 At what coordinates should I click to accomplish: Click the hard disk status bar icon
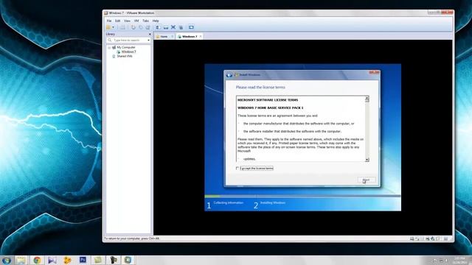pos(412,239)
